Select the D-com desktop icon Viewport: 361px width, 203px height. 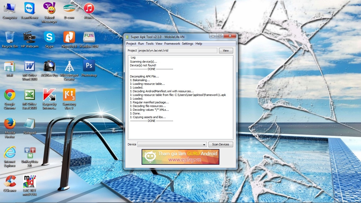pos(69,11)
